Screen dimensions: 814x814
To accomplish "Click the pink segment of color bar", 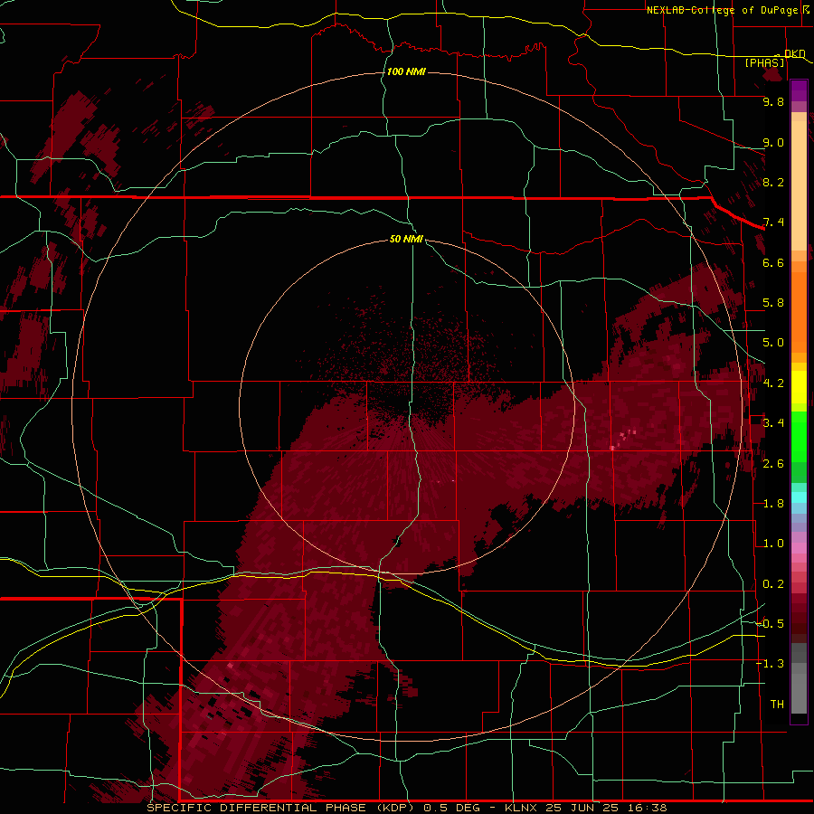I will pyautogui.click(x=799, y=548).
